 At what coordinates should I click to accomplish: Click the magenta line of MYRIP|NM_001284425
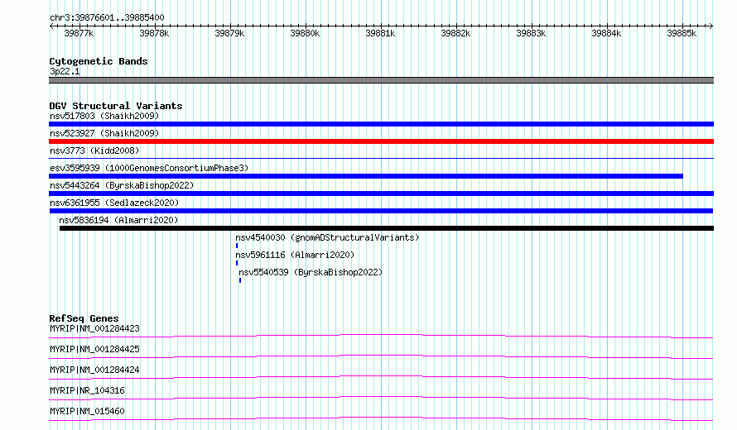[x=381, y=356]
